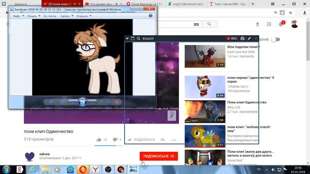Click the in-video channel watermark icon
This screenshot has width=310, height=174.
[x=171, y=116]
